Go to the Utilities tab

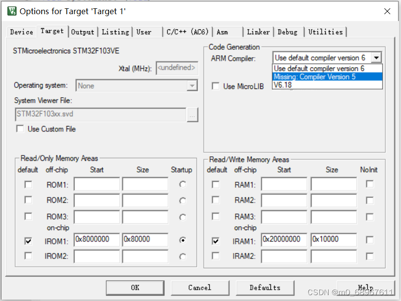[x=325, y=32]
